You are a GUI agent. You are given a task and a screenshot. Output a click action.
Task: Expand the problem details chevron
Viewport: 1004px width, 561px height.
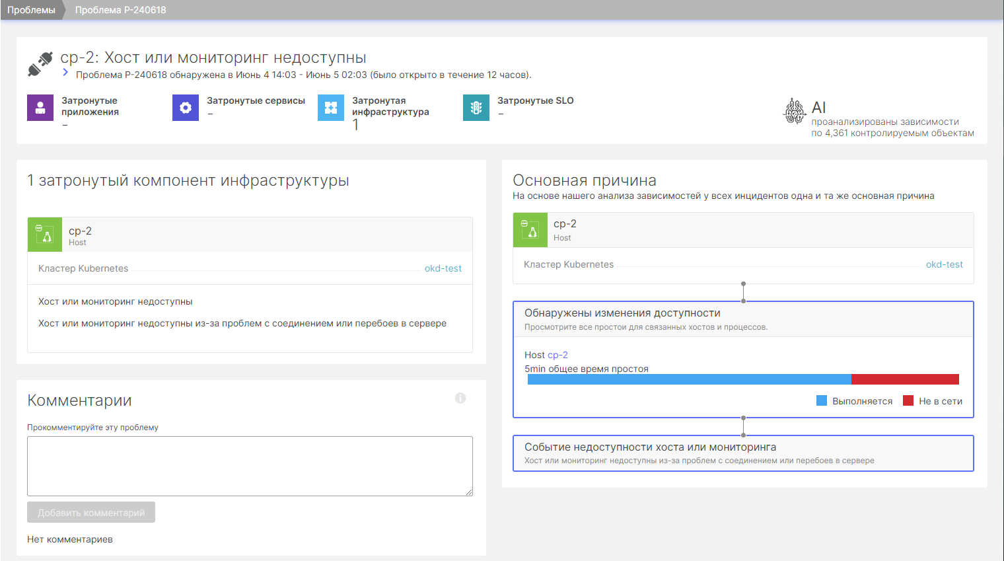pyautogui.click(x=65, y=73)
